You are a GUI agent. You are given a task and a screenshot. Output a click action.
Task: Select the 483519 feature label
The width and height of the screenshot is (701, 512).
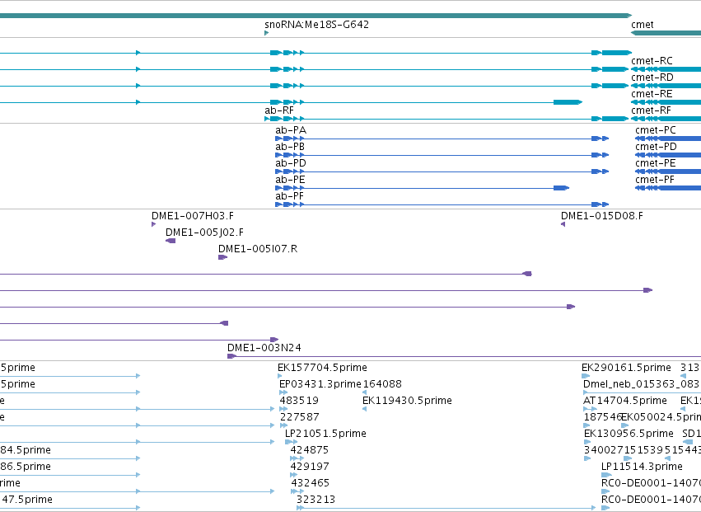[299, 401]
